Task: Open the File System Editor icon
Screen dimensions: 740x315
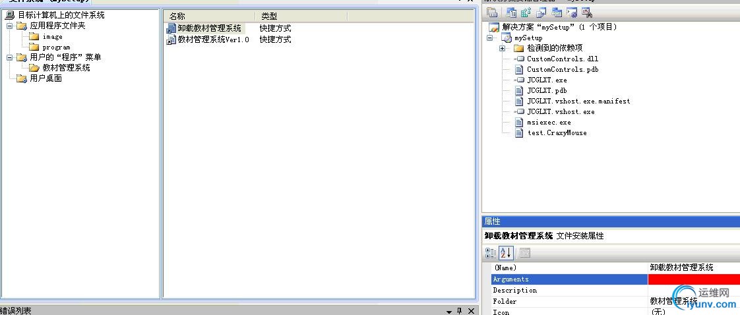Action: [512, 13]
